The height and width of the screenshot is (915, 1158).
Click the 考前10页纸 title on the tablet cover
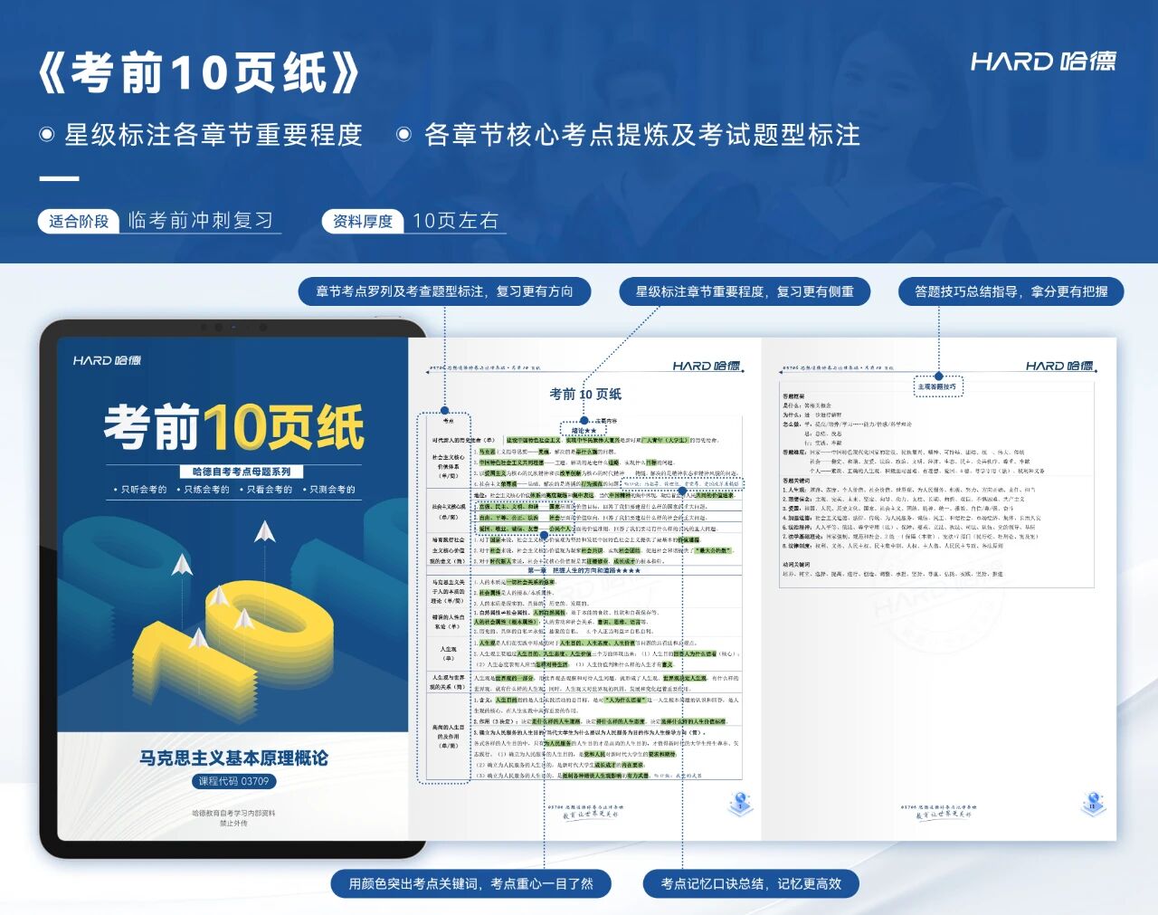pyautogui.click(x=234, y=426)
